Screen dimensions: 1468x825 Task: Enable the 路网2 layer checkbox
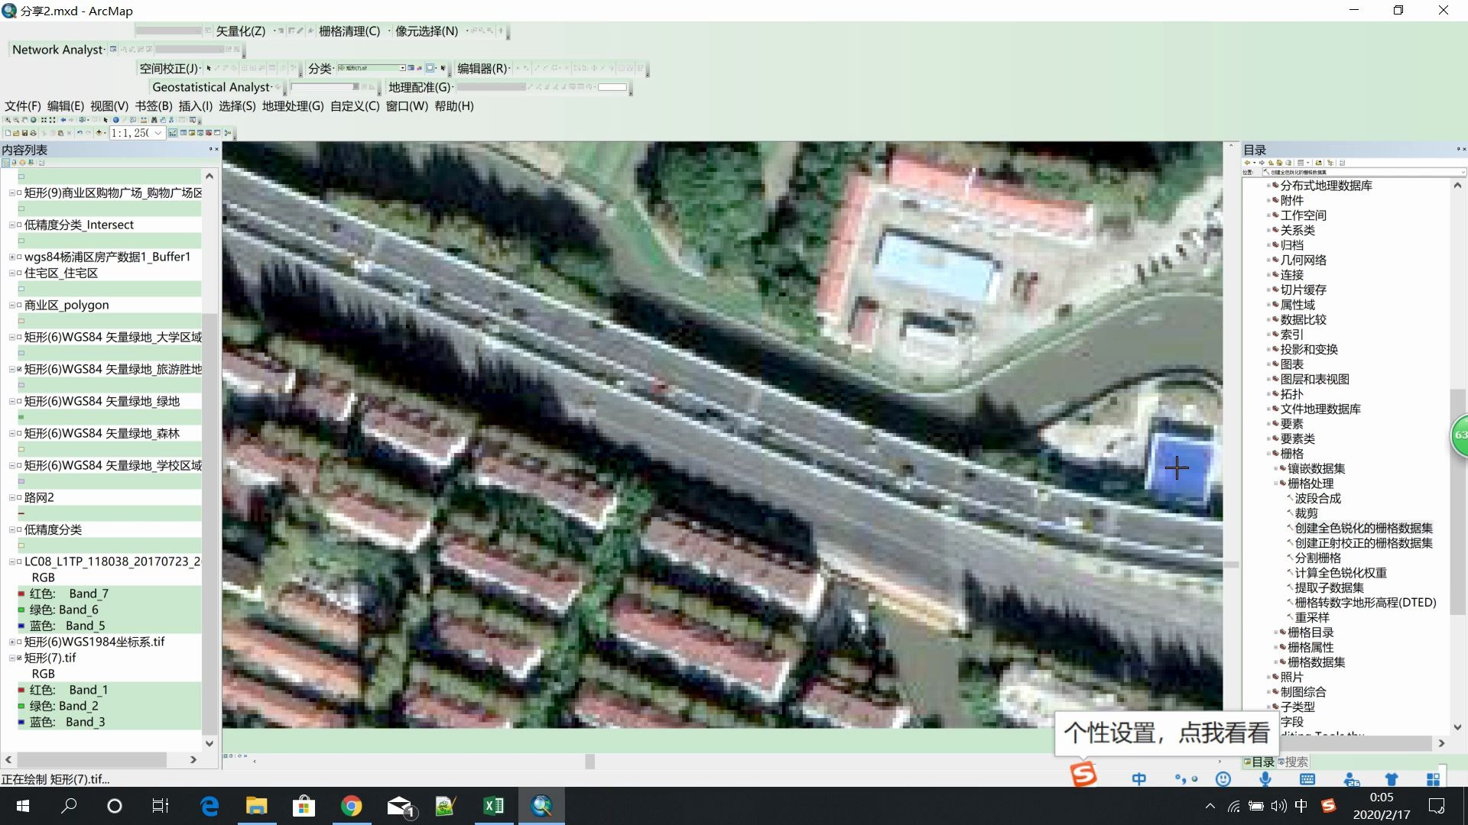(19, 497)
